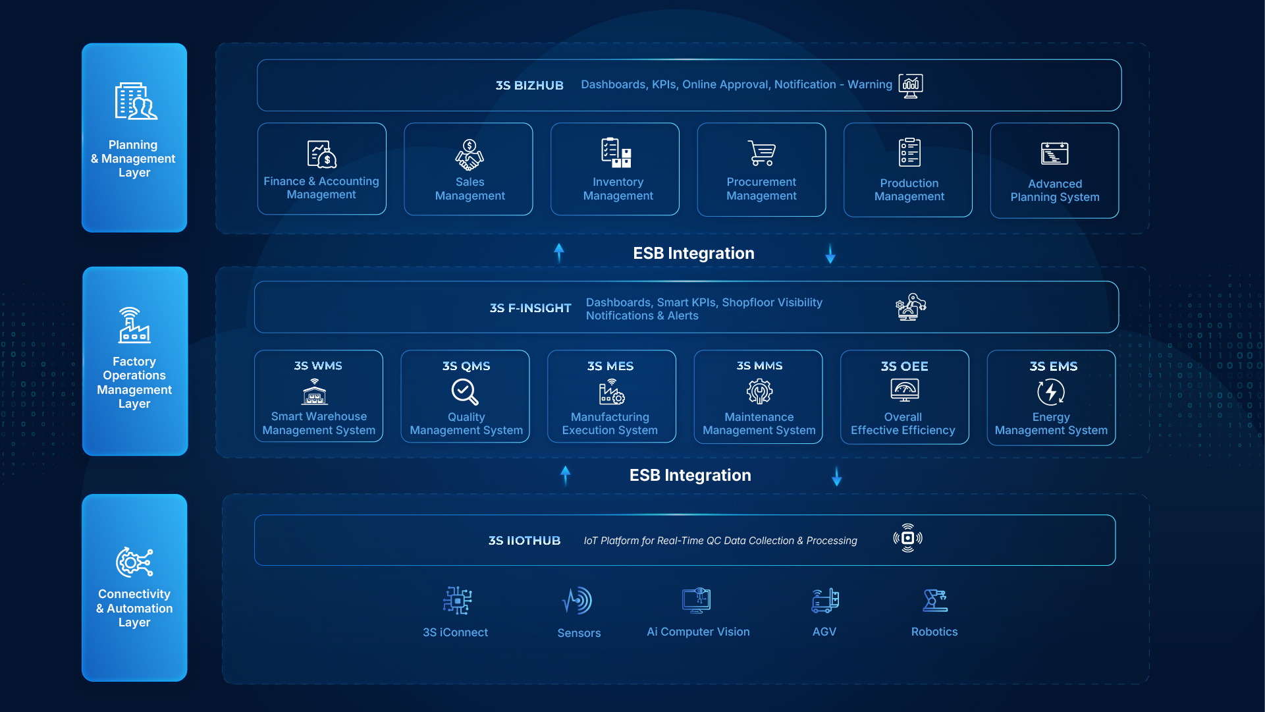Click the Factory Operations layer factory icon
The width and height of the screenshot is (1265, 712).
[134, 325]
